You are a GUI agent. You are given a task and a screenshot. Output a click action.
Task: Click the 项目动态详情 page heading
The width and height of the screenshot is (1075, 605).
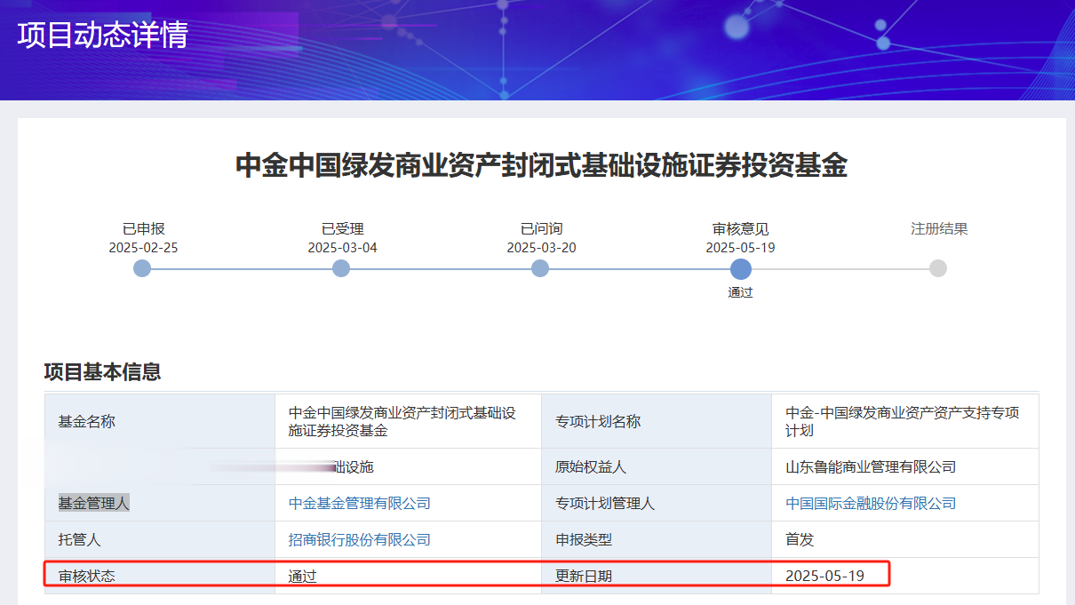[x=102, y=35]
